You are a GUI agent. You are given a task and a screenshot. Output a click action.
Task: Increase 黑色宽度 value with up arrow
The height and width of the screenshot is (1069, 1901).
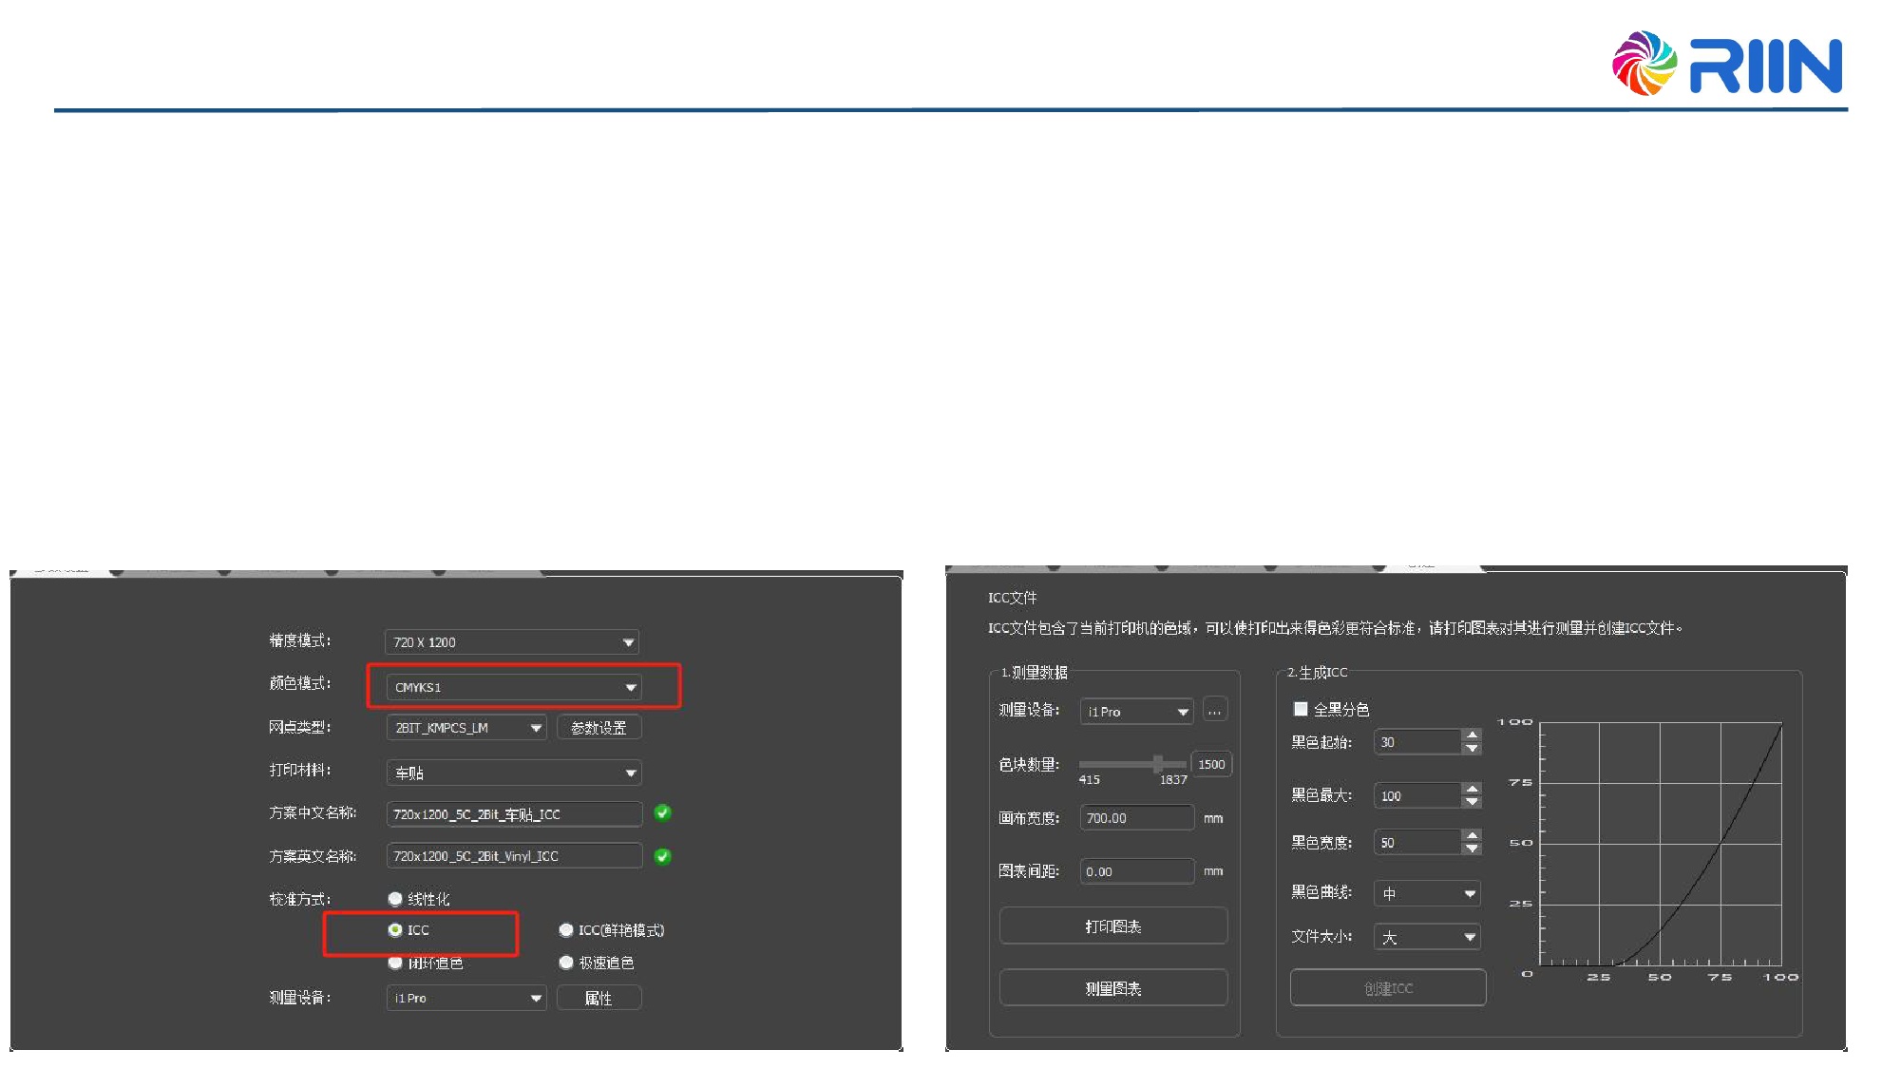(x=1472, y=836)
